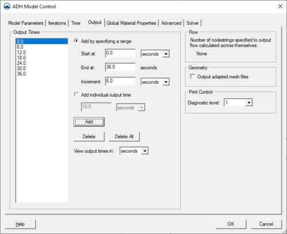This screenshot has width=287, height=234.
Task: Select Add individual output time option
Action: pyautogui.click(x=76, y=94)
